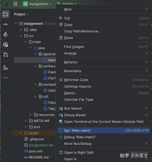Open the hamburger main menu

point(15,4)
